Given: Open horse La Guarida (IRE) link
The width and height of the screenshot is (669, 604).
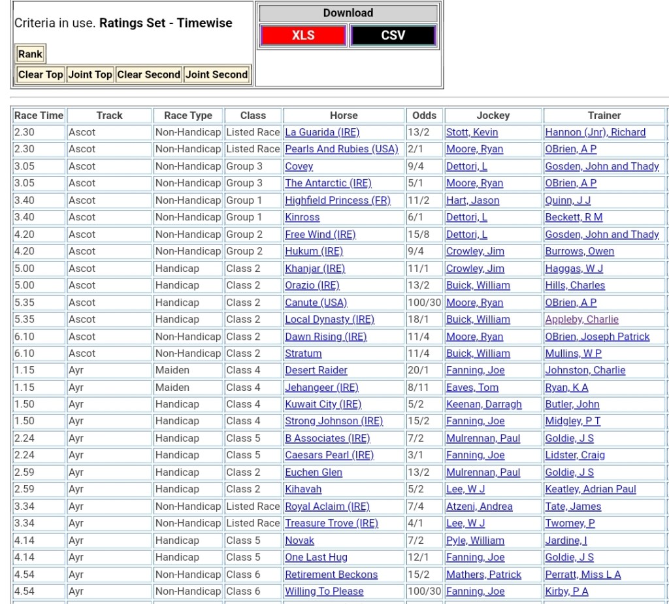Looking at the screenshot, I should pos(322,132).
